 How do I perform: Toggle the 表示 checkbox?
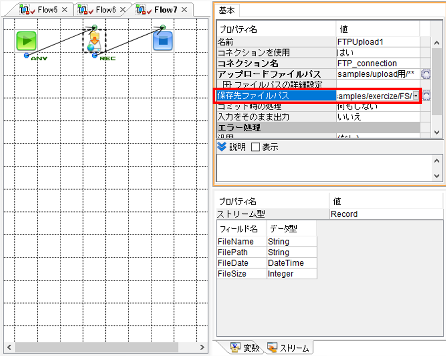[256, 147]
